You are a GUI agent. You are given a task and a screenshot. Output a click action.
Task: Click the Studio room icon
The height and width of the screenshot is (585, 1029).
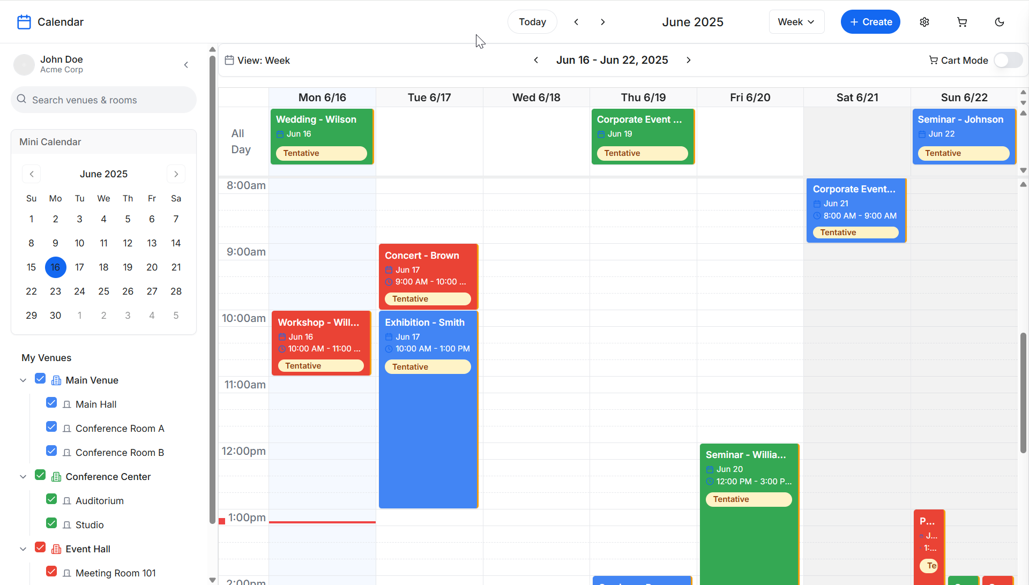click(66, 525)
